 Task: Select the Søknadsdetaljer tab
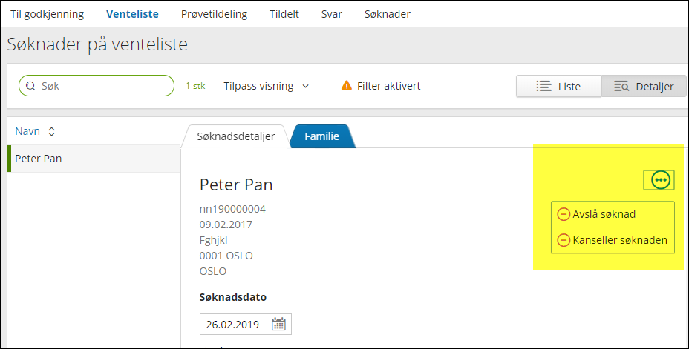coord(236,136)
